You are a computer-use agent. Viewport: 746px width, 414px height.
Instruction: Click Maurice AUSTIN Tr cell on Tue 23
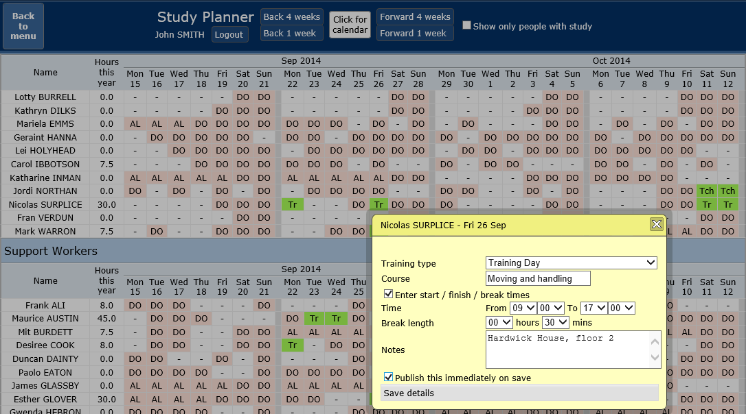click(314, 319)
